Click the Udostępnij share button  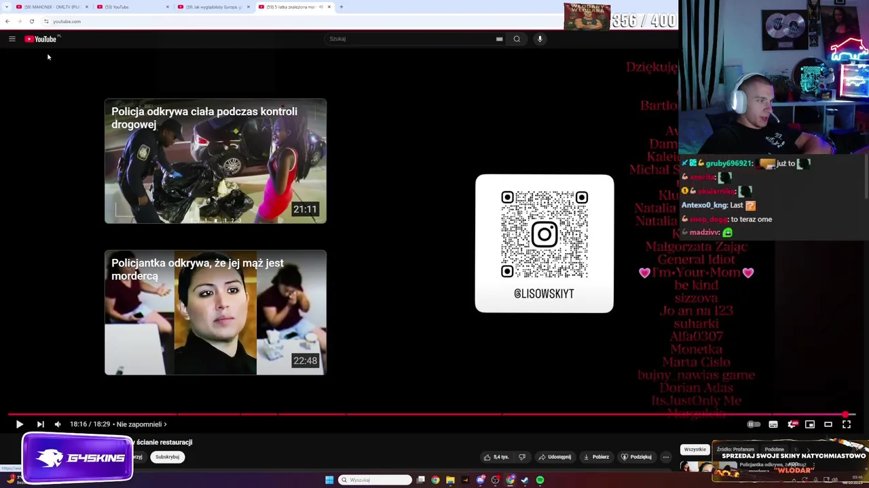(555, 457)
